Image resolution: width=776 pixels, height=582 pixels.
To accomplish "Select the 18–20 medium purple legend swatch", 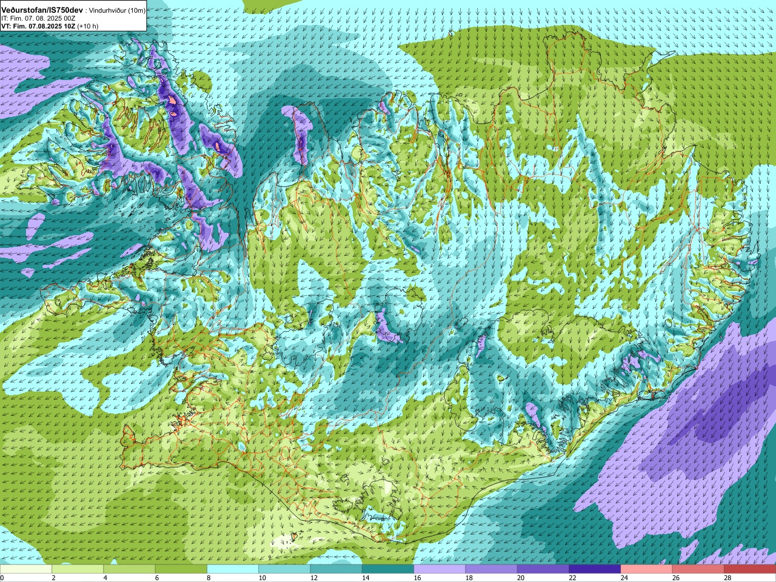I will tap(491, 569).
